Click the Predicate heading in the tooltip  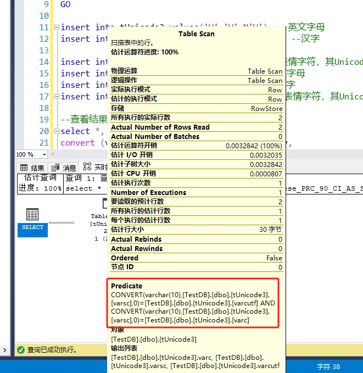pos(126,286)
